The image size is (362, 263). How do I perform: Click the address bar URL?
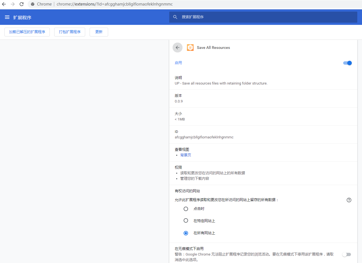tap(114, 4)
